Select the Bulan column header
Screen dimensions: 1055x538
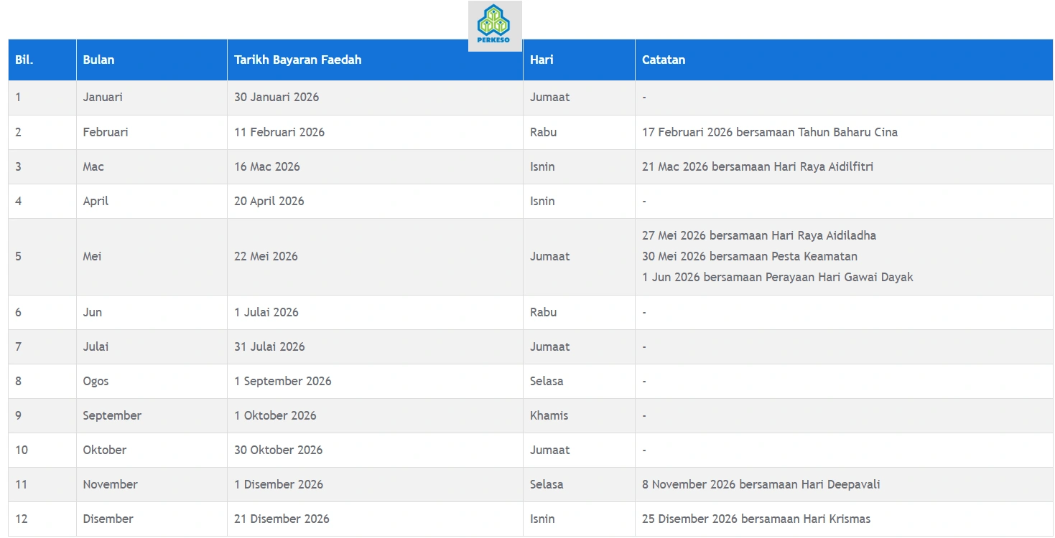point(98,60)
